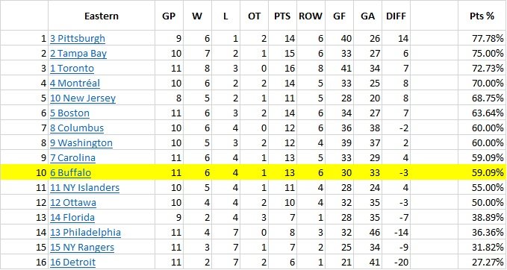Open the 3 Pittsburgh team link
Image resolution: width=507 pixels, height=270 pixels.
pos(78,39)
